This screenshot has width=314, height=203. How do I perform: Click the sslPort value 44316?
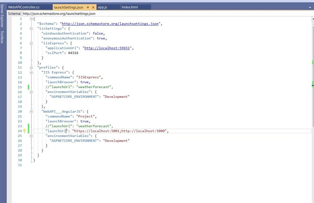pyautogui.click(x=73, y=53)
